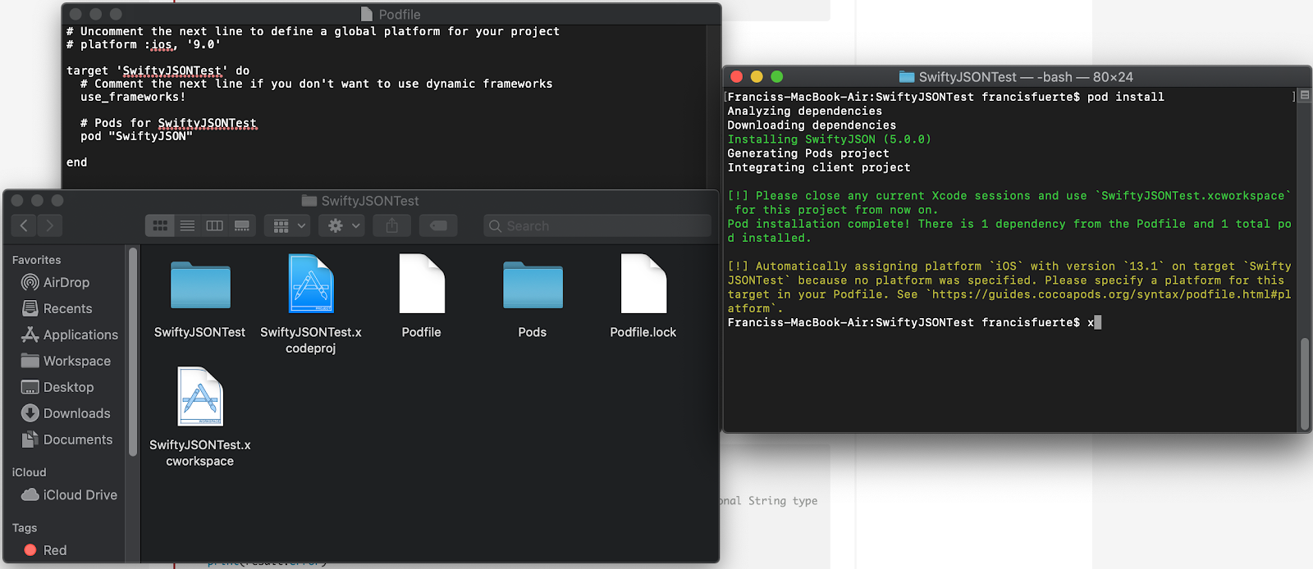
Task: Click the Terminal command prompt cursor line
Action: click(914, 322)
